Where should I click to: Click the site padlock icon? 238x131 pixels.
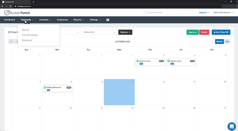pos(15,6)
